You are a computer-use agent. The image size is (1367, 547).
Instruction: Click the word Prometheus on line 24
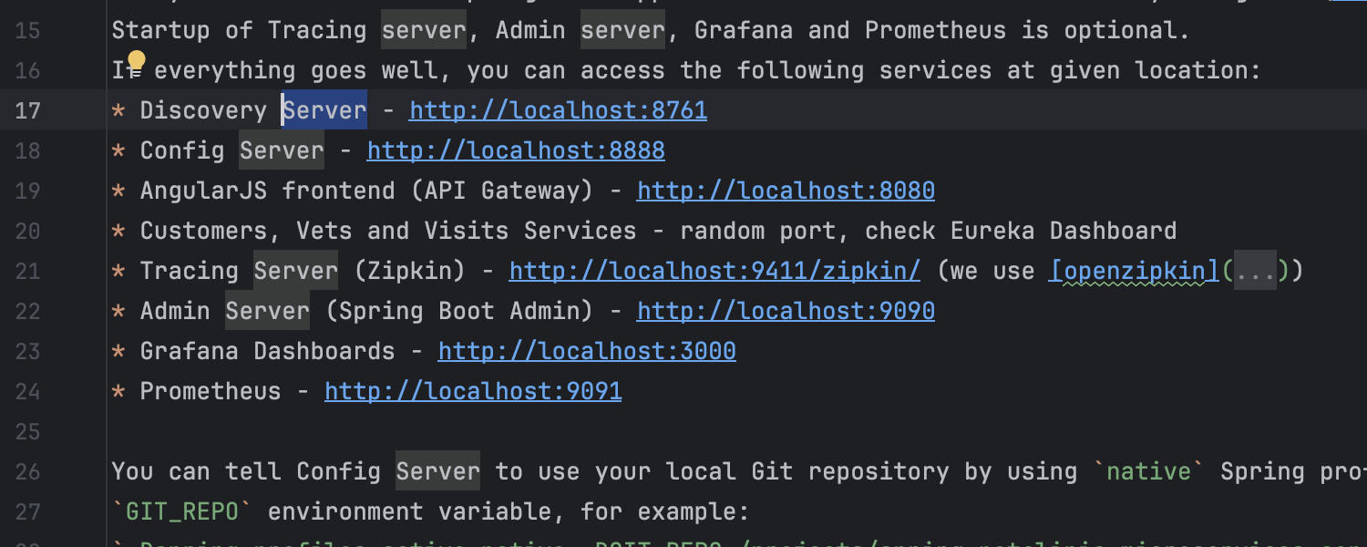pyautogui.click(x=211, y=391)
